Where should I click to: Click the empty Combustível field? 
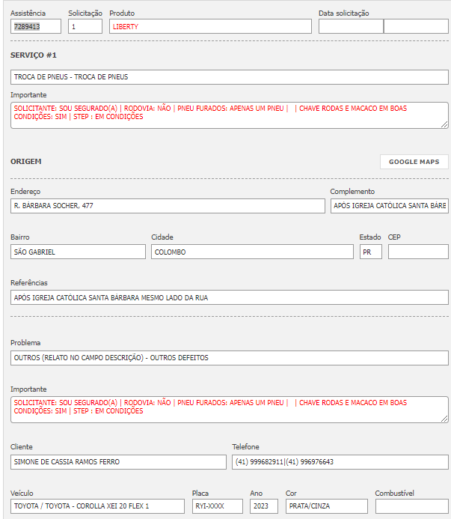click(411, 506)
